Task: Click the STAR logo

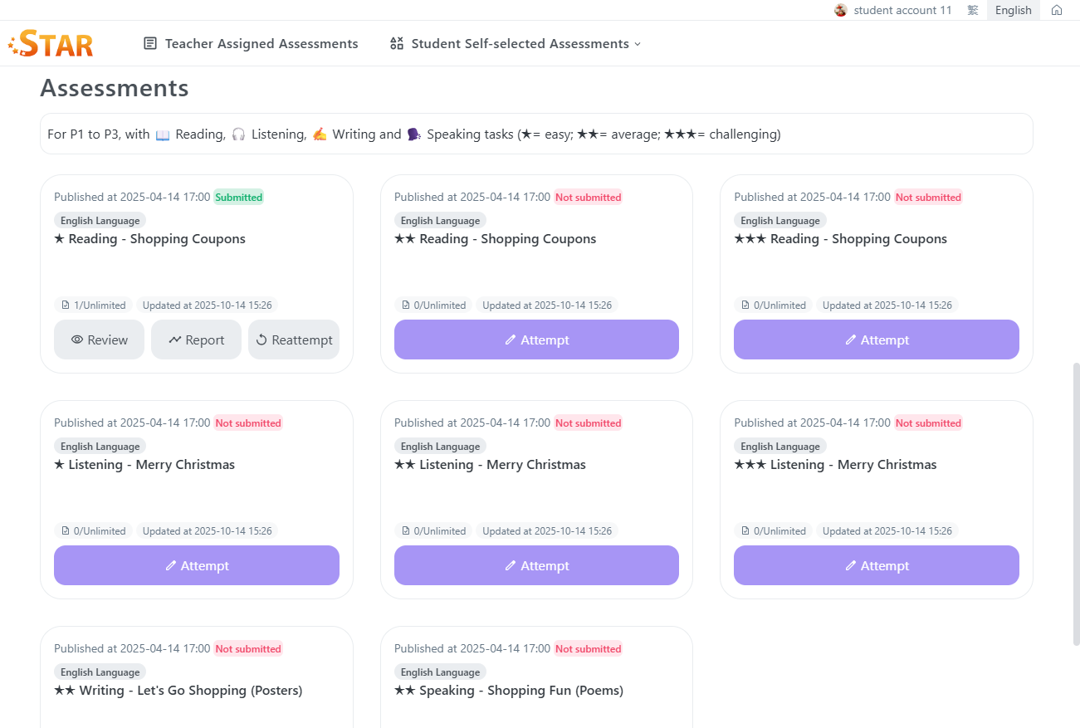Action: [x=51, y=43]
